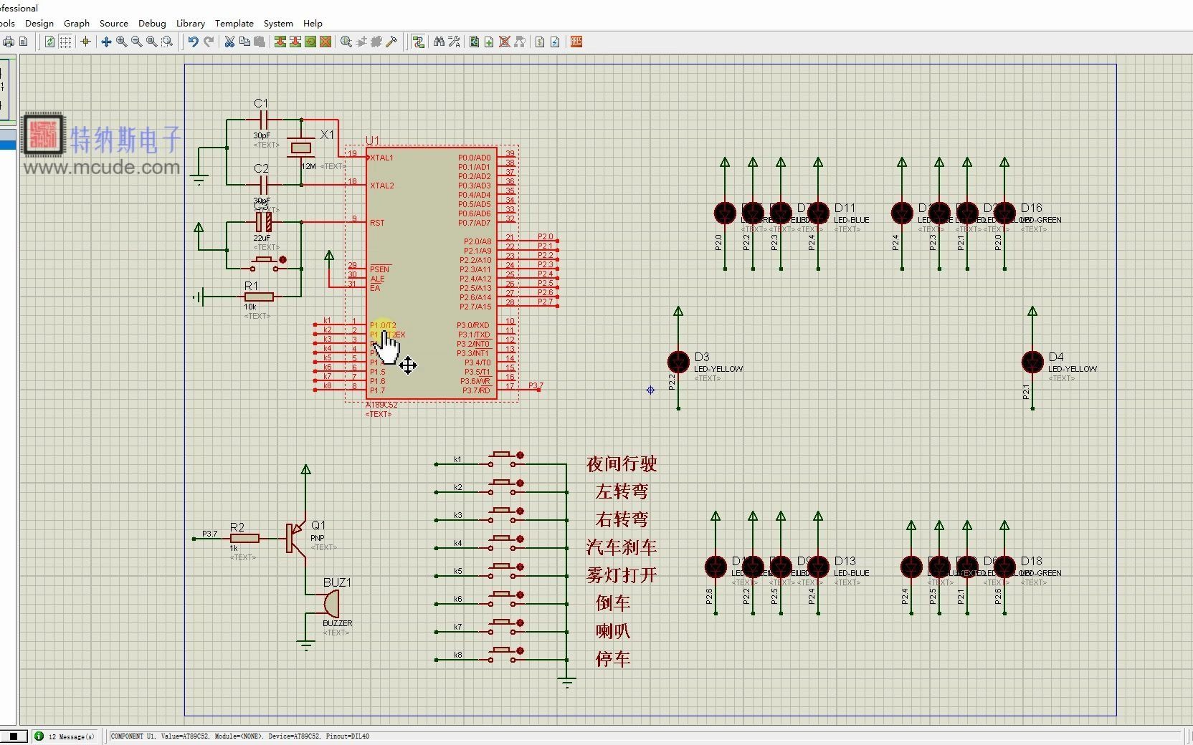
Task: Click the Print design icon
Action: [8, 42]
